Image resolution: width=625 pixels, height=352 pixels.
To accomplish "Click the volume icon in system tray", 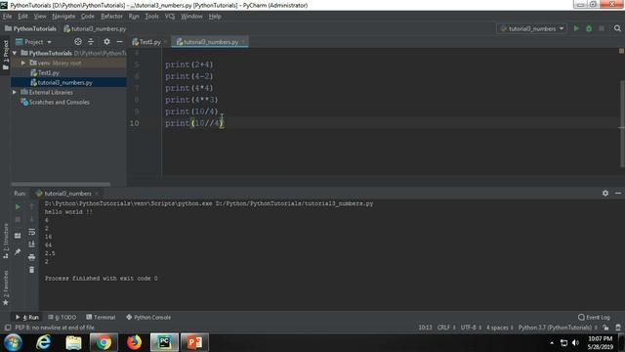I will pos(575,343).
